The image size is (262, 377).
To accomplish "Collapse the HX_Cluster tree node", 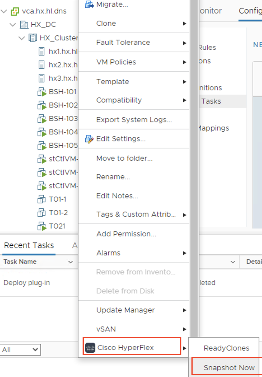I will click(x=22, y=38).
